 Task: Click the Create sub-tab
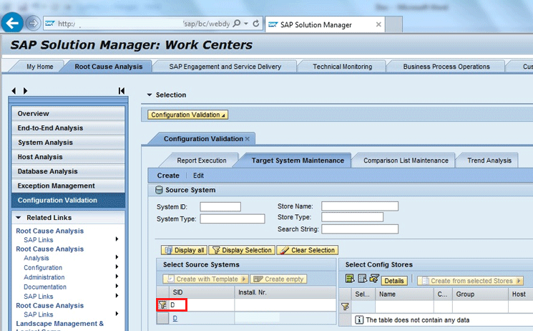tap(168, 176)
